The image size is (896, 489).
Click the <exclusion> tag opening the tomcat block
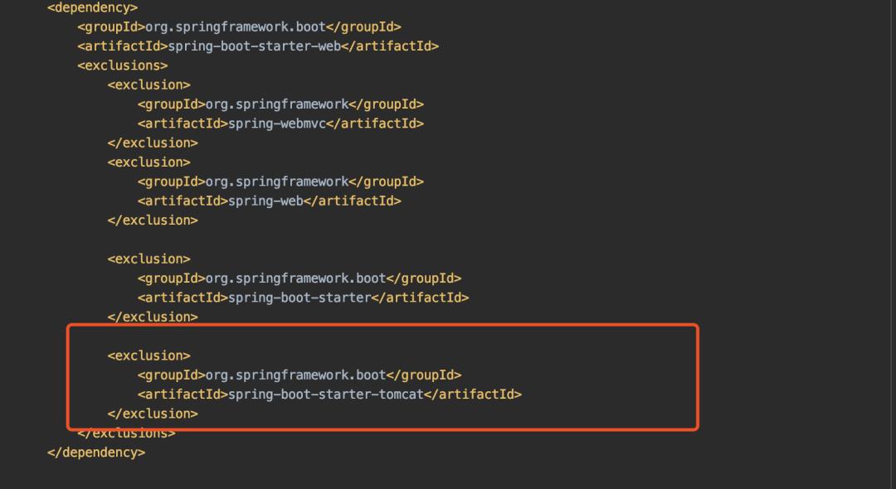(x=149, y=356)
